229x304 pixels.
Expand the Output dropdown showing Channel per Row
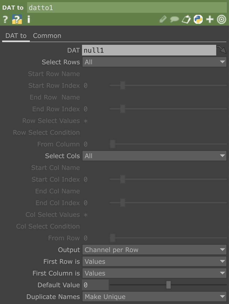coord(154,250)
